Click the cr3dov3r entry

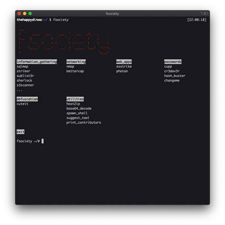(x=172, y=71)
